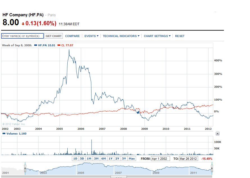Screen dimensions: 250x178
Task: Click the data point marker on chart
Action: (x=138, y=112)
